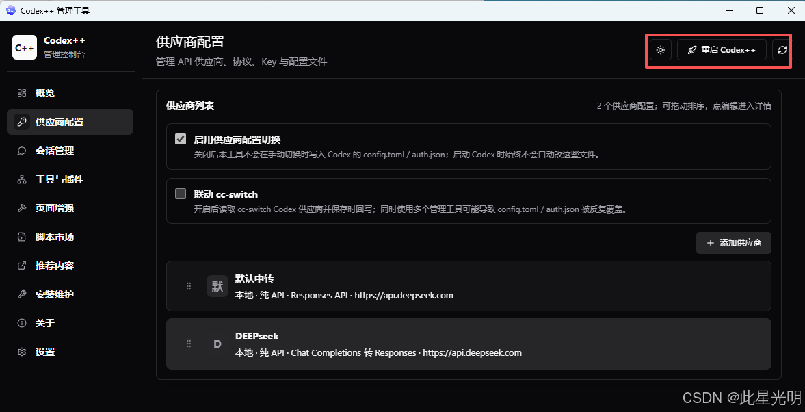Click the 供应商列表 heading
805x412 pixels.
[x=190, y=106]
